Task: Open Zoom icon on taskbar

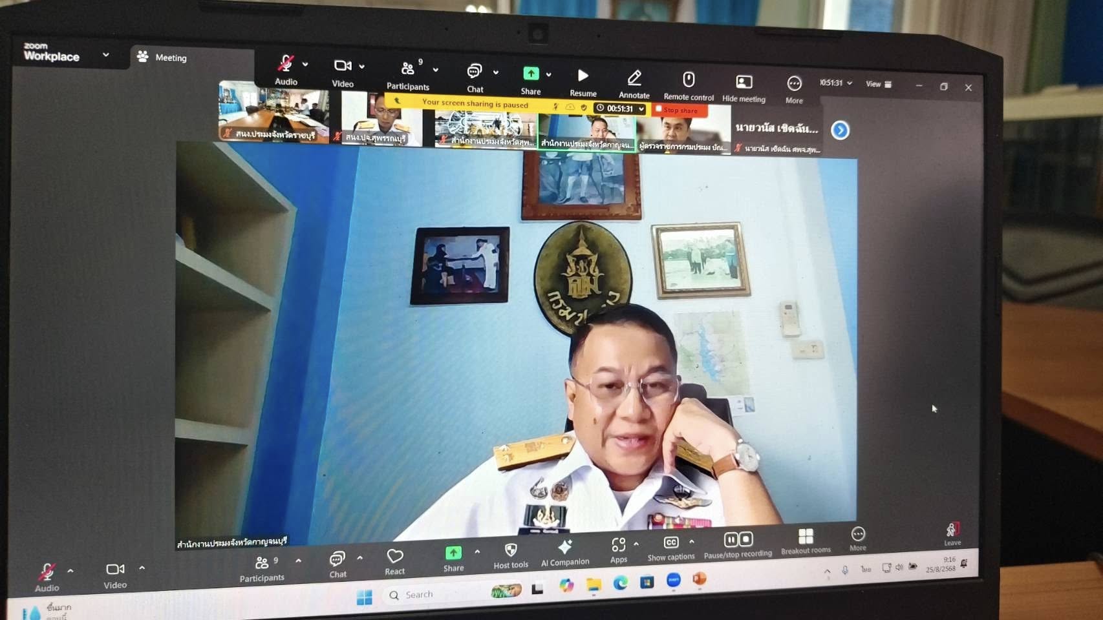Action: pos(673,580)
